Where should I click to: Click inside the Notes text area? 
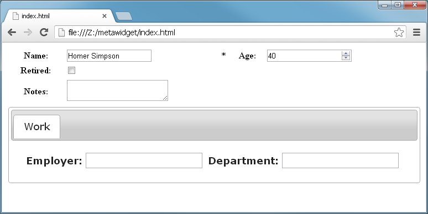pyautogui.click(x=117, y=90)
